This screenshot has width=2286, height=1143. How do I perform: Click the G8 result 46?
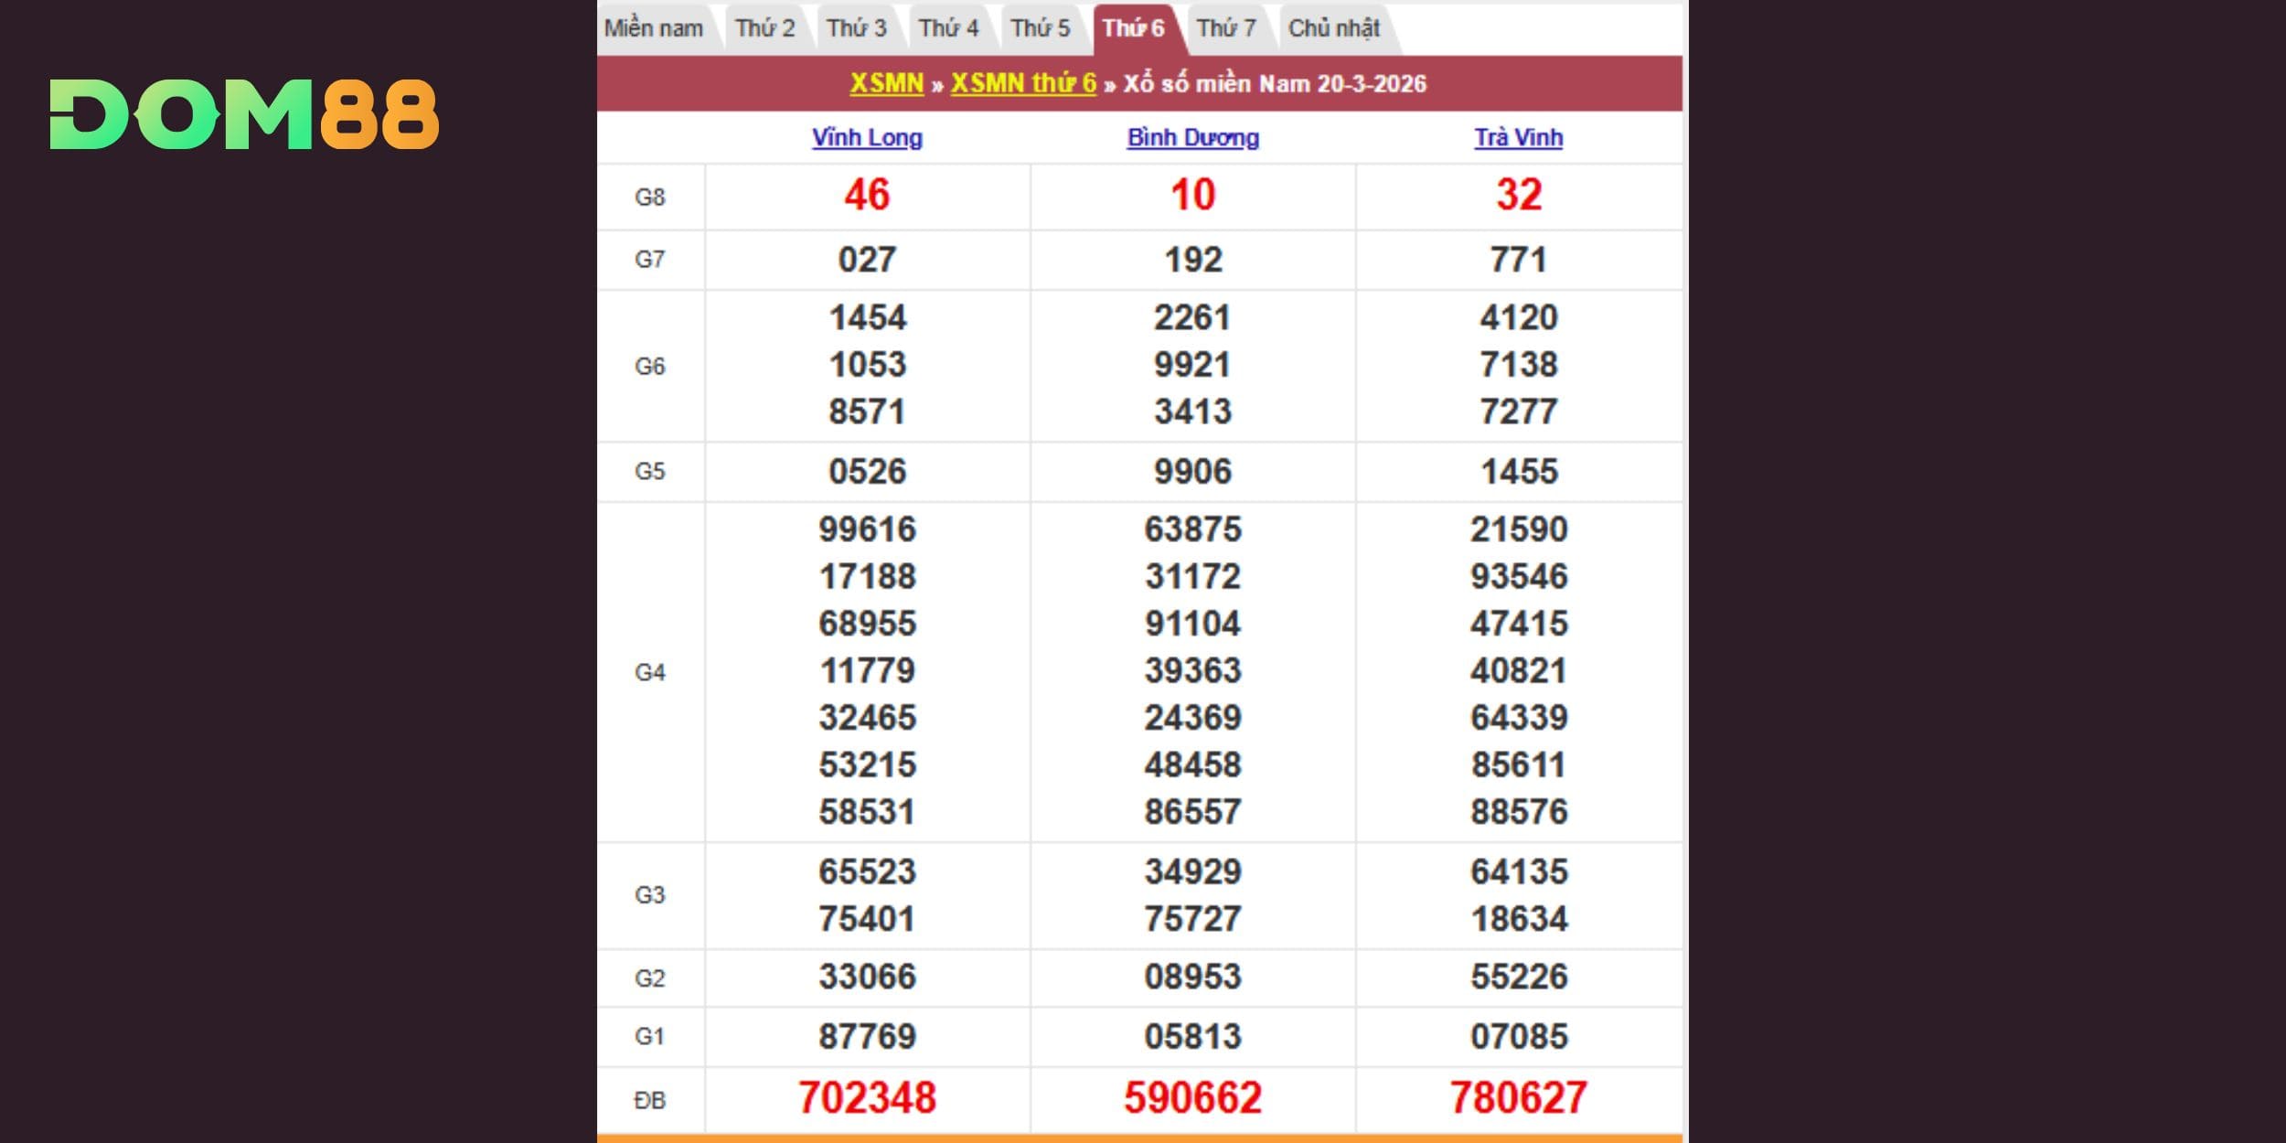[x=867, y=195]
